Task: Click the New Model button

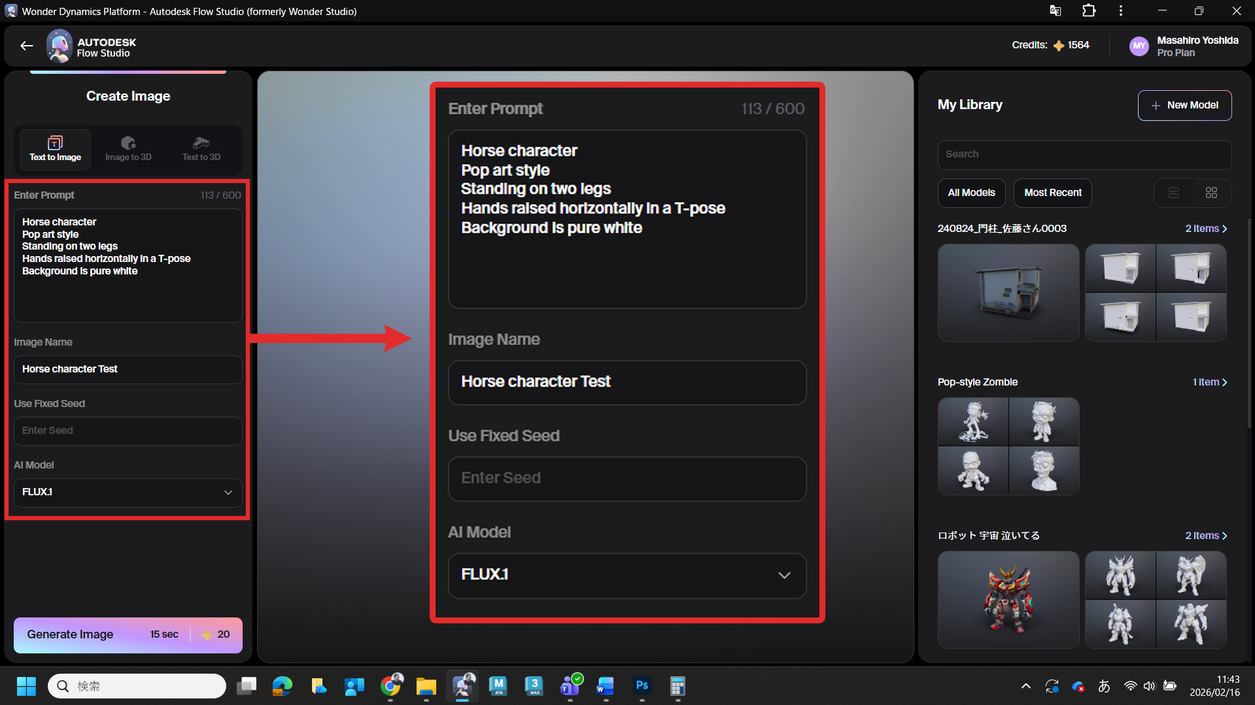Action: (1184, 105)
